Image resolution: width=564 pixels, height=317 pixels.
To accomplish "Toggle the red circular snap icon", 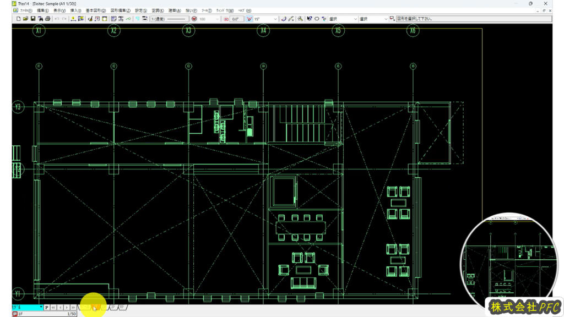I will (194, 19).
